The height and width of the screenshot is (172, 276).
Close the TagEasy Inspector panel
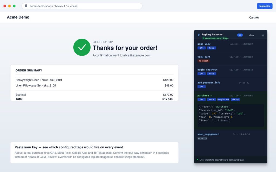pos(263,35)
